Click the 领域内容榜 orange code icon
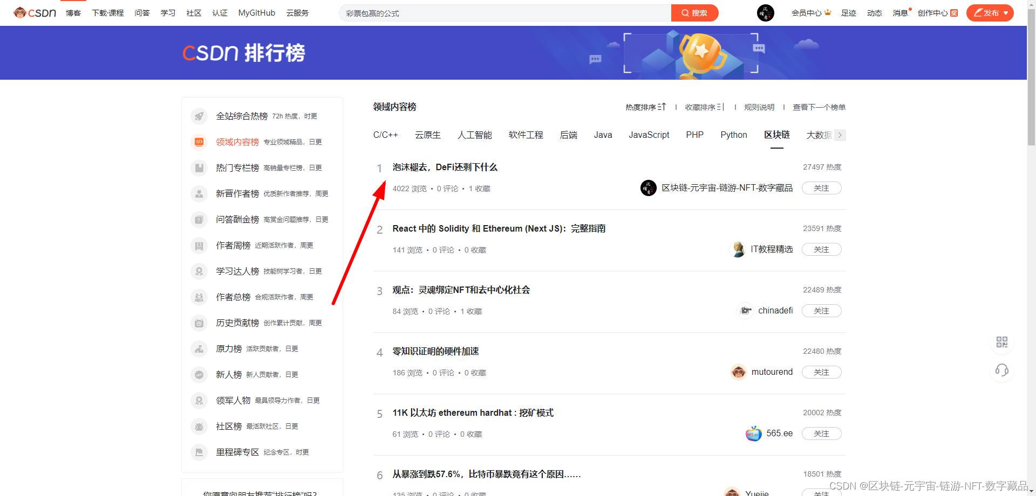The height and width of the screenshot is (496, 1036). point(199,142)
